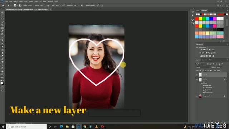Open the Flow value dropdown

point(60,5)
